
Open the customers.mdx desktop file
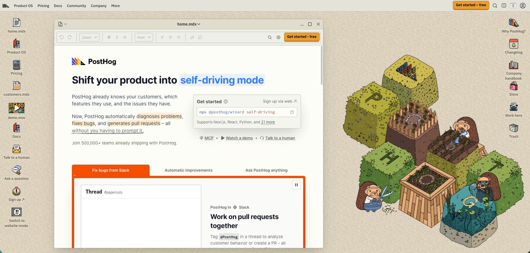point(17,86)
